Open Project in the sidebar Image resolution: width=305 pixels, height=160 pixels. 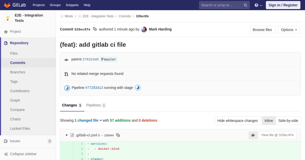28,31
